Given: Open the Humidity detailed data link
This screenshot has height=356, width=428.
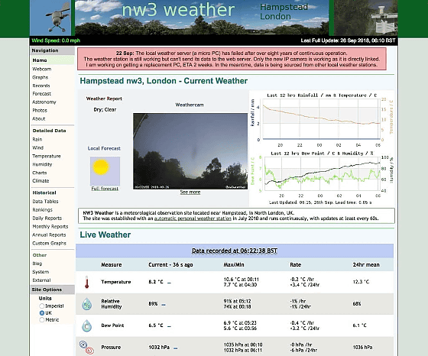Looking at the screenshot, I should [42, 164].
